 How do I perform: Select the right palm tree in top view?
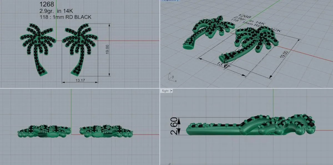(80, 49)
